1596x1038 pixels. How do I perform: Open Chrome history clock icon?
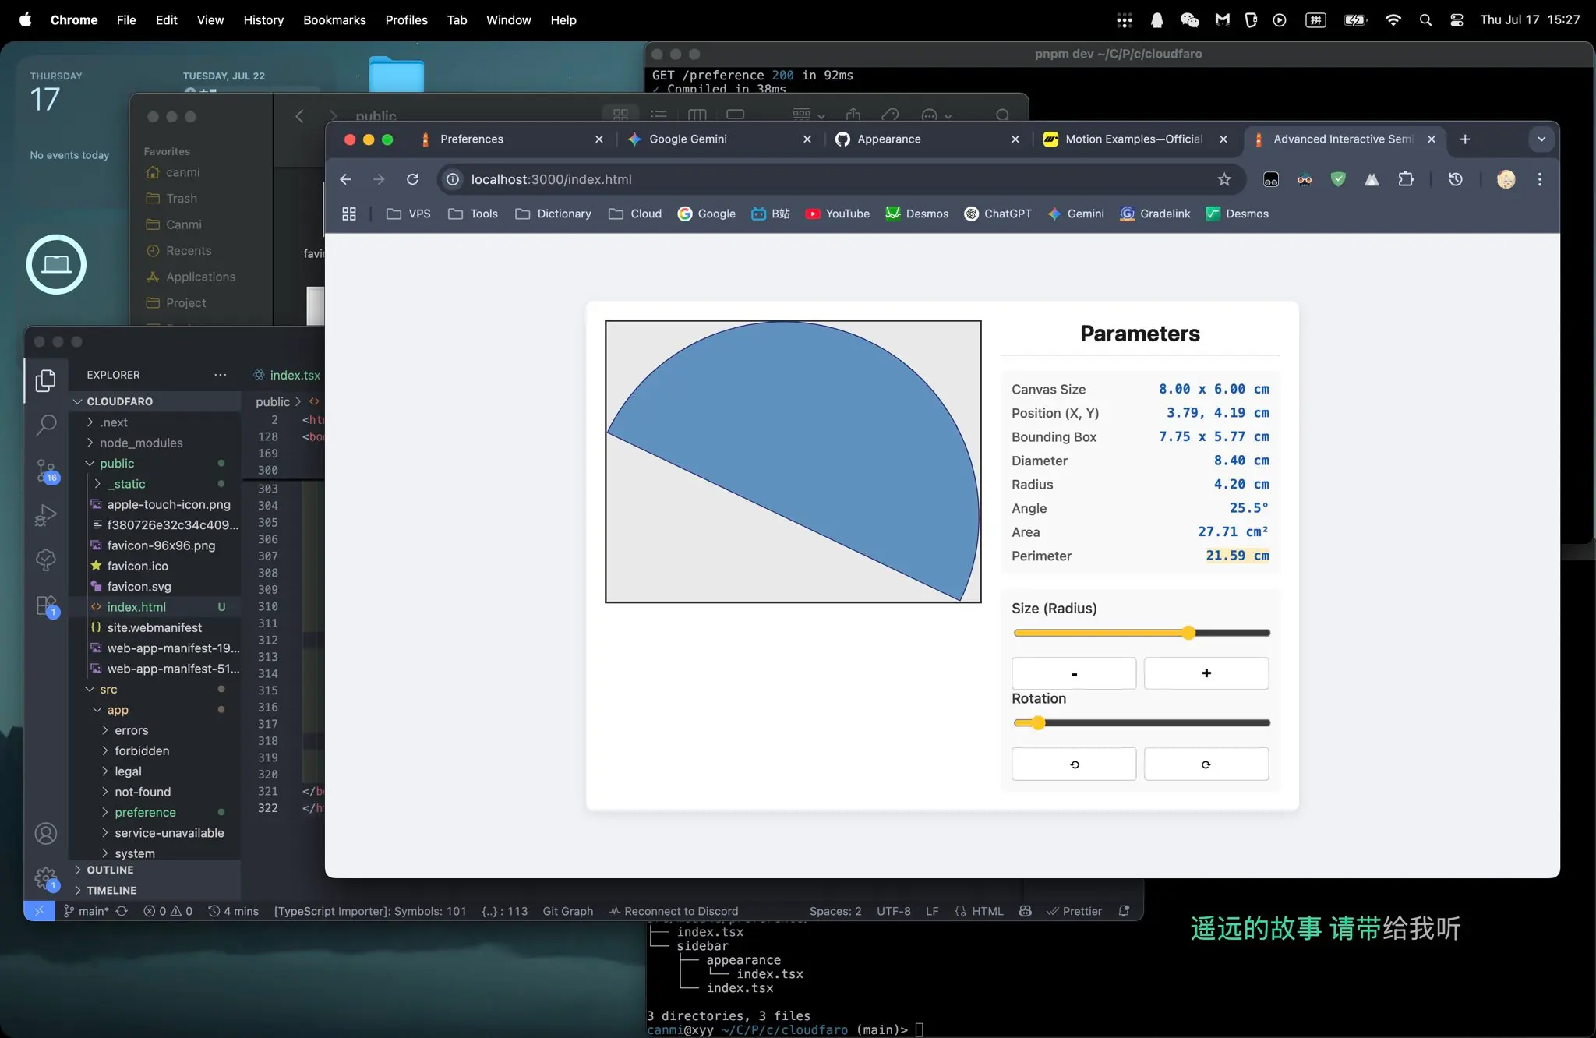pyautogui.click(x=1455, y=179)
